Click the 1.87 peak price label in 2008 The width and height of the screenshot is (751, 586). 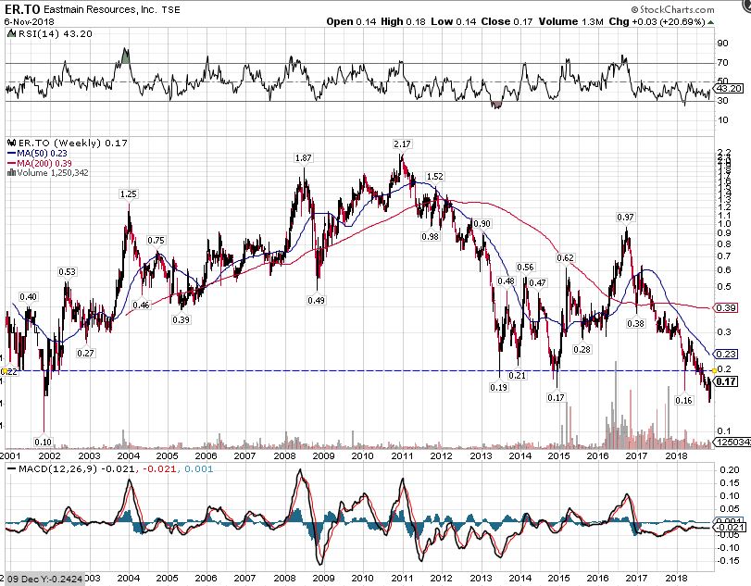pos(303,157)
